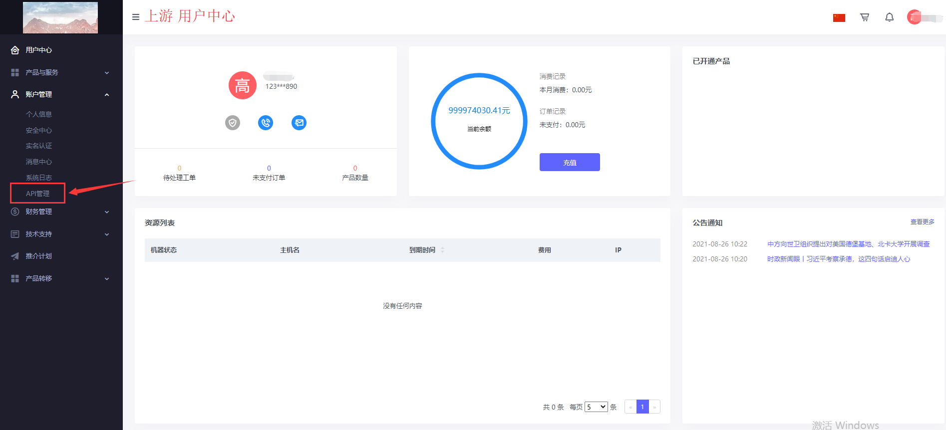
Task: Click the Chinese flag language icon
Action: [839, 18]
